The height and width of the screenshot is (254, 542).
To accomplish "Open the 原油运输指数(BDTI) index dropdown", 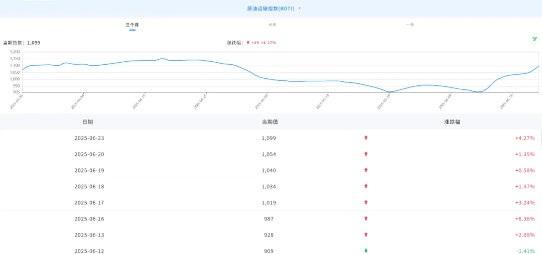I will (270, 9).
